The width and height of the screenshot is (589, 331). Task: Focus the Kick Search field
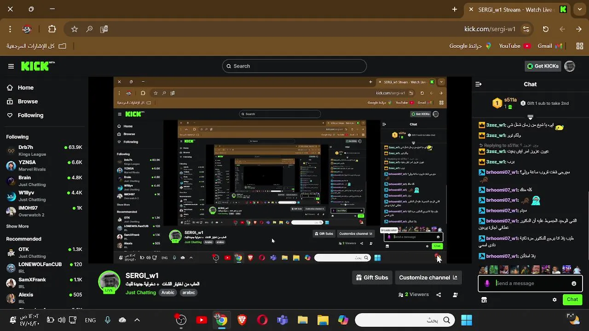pos(294,66)
